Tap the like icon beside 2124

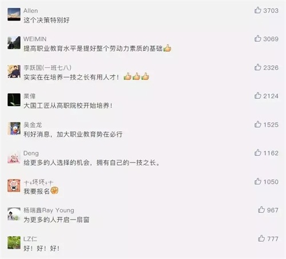point(257,96)
